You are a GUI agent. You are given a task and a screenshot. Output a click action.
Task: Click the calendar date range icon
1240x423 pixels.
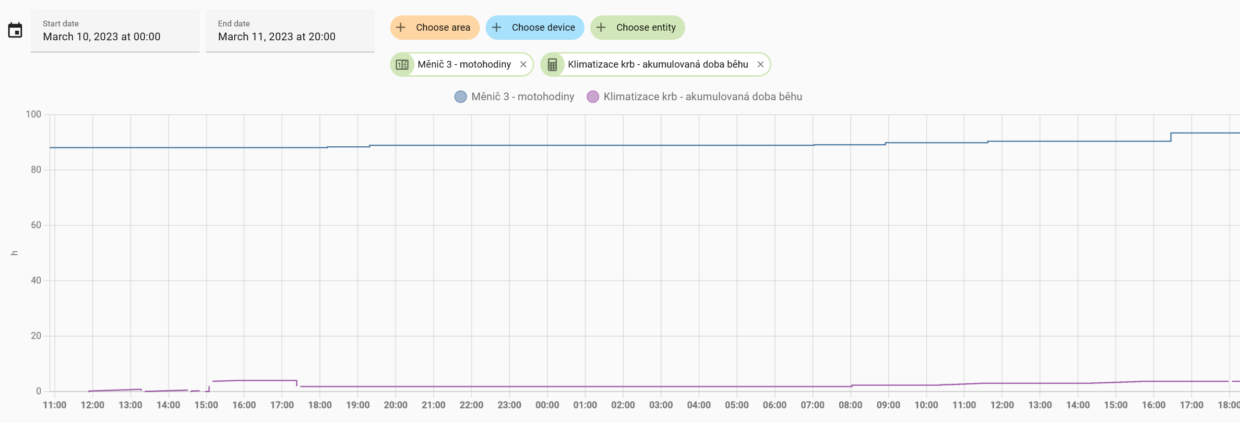(15, 30)
